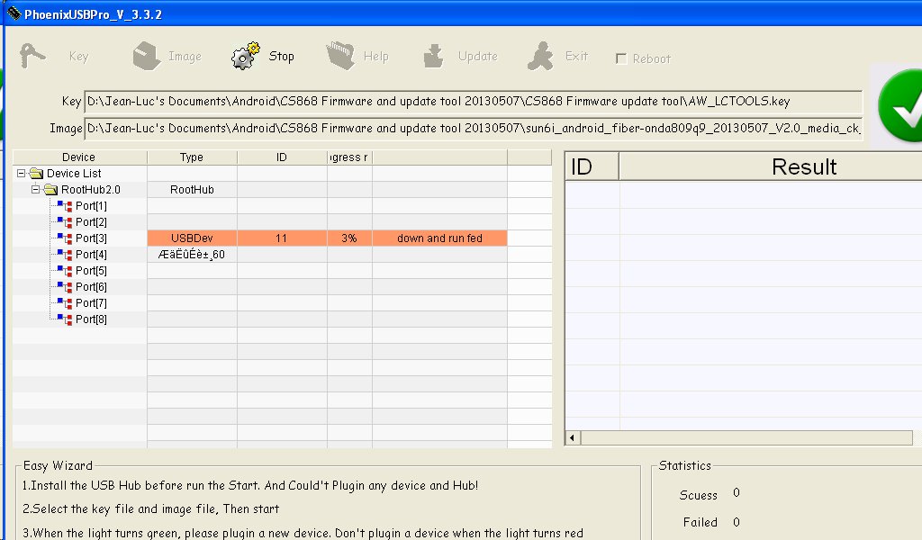Click the 'down and run fed' status cell
Viewport: 922px width, 540px height.
pyautogui.click(x=439, y=238)
